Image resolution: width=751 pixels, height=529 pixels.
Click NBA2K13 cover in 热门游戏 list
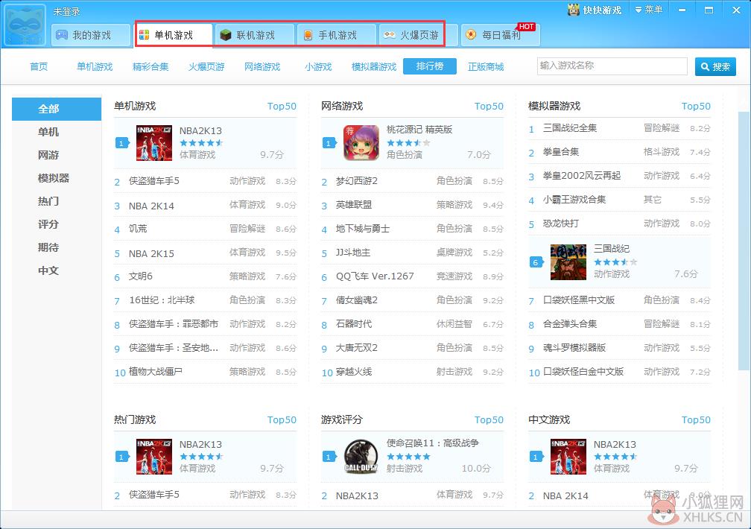pos(154,457)
